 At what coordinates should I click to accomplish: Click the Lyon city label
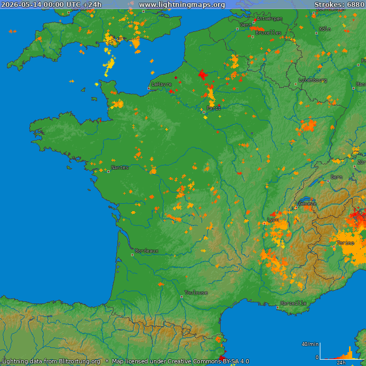pyautogui.click(x=273, y=220)
